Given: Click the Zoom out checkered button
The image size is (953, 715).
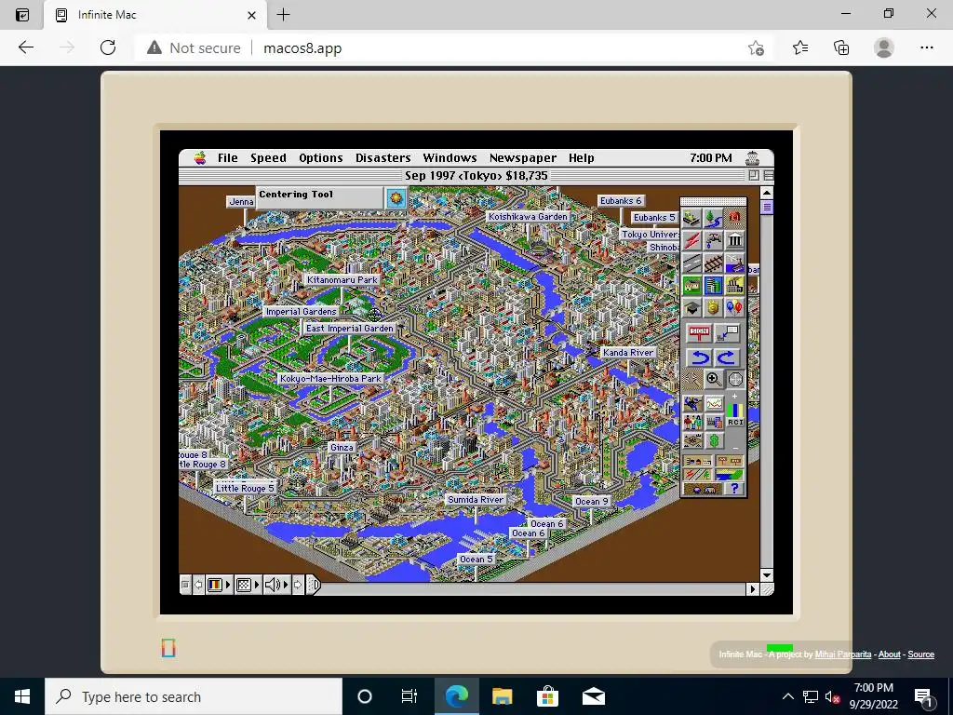Looking at the screenshot, I should 691,380.
